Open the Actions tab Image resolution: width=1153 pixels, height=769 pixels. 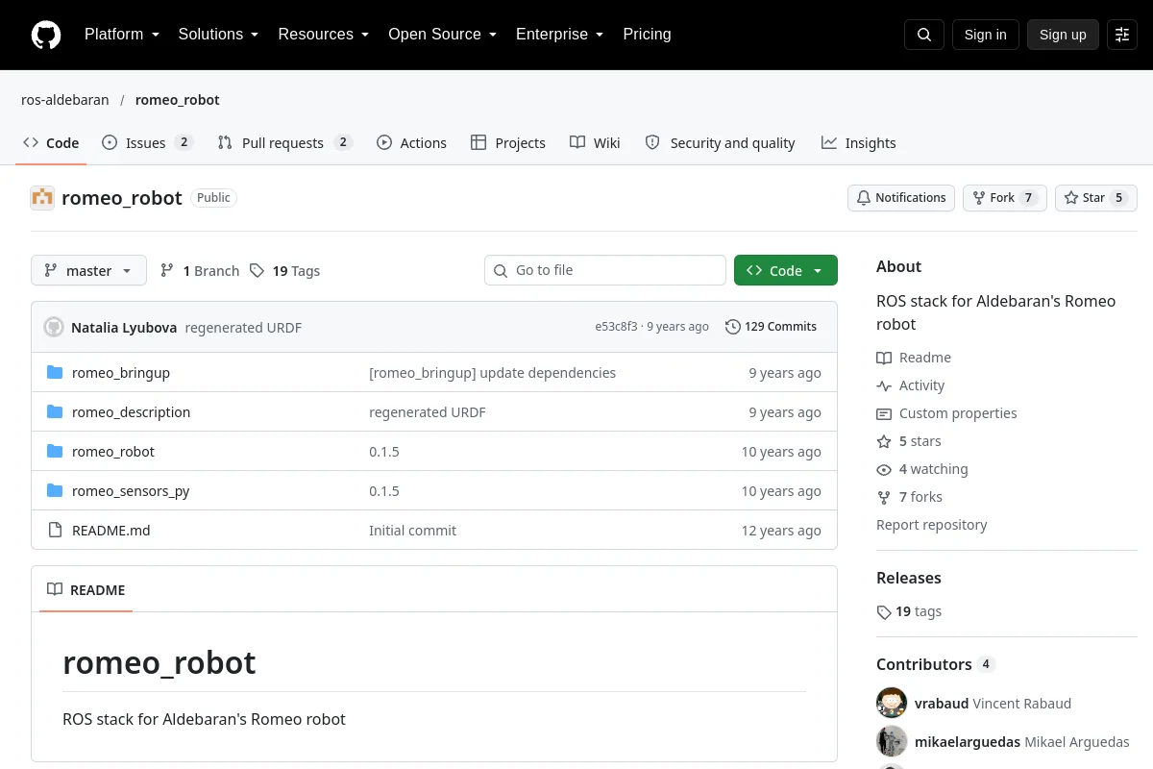pos(411,143)
